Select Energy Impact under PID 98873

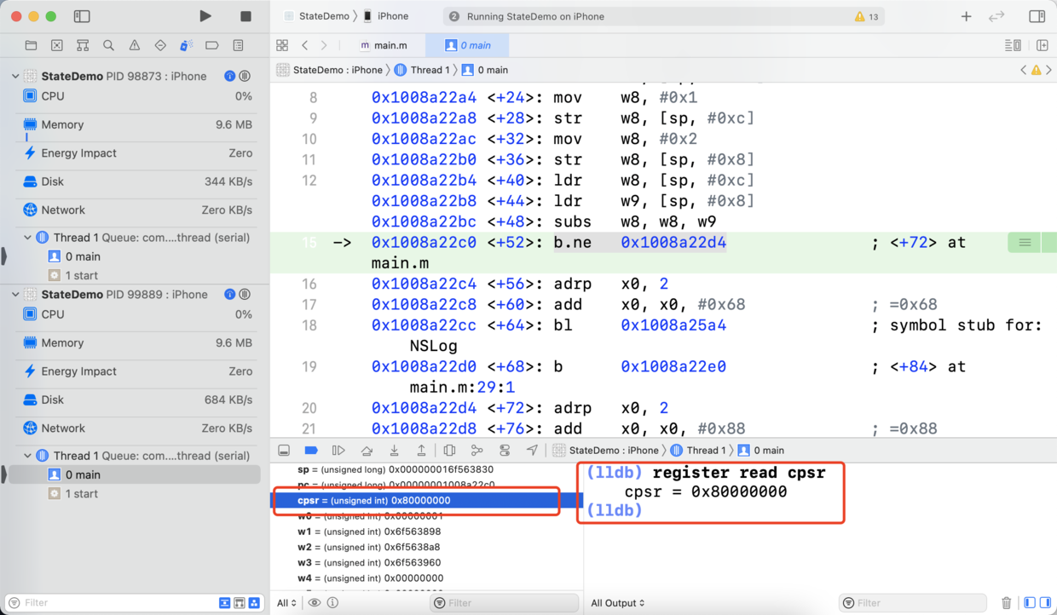(x=136, y=153)
